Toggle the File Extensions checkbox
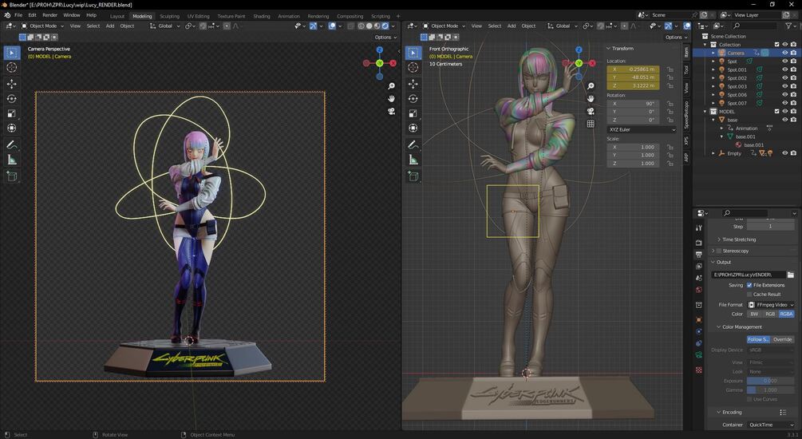Viewport: 802px width, 439px height. 749,285
